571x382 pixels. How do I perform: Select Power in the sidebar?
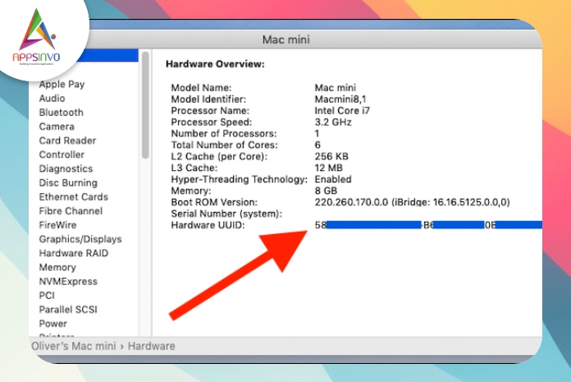53,324
